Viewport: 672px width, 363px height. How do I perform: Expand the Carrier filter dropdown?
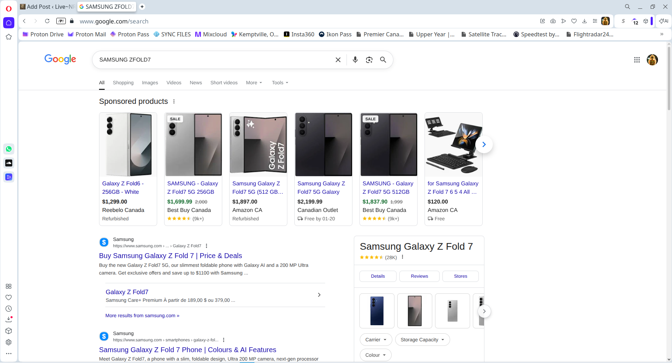[x=376, y=340]
